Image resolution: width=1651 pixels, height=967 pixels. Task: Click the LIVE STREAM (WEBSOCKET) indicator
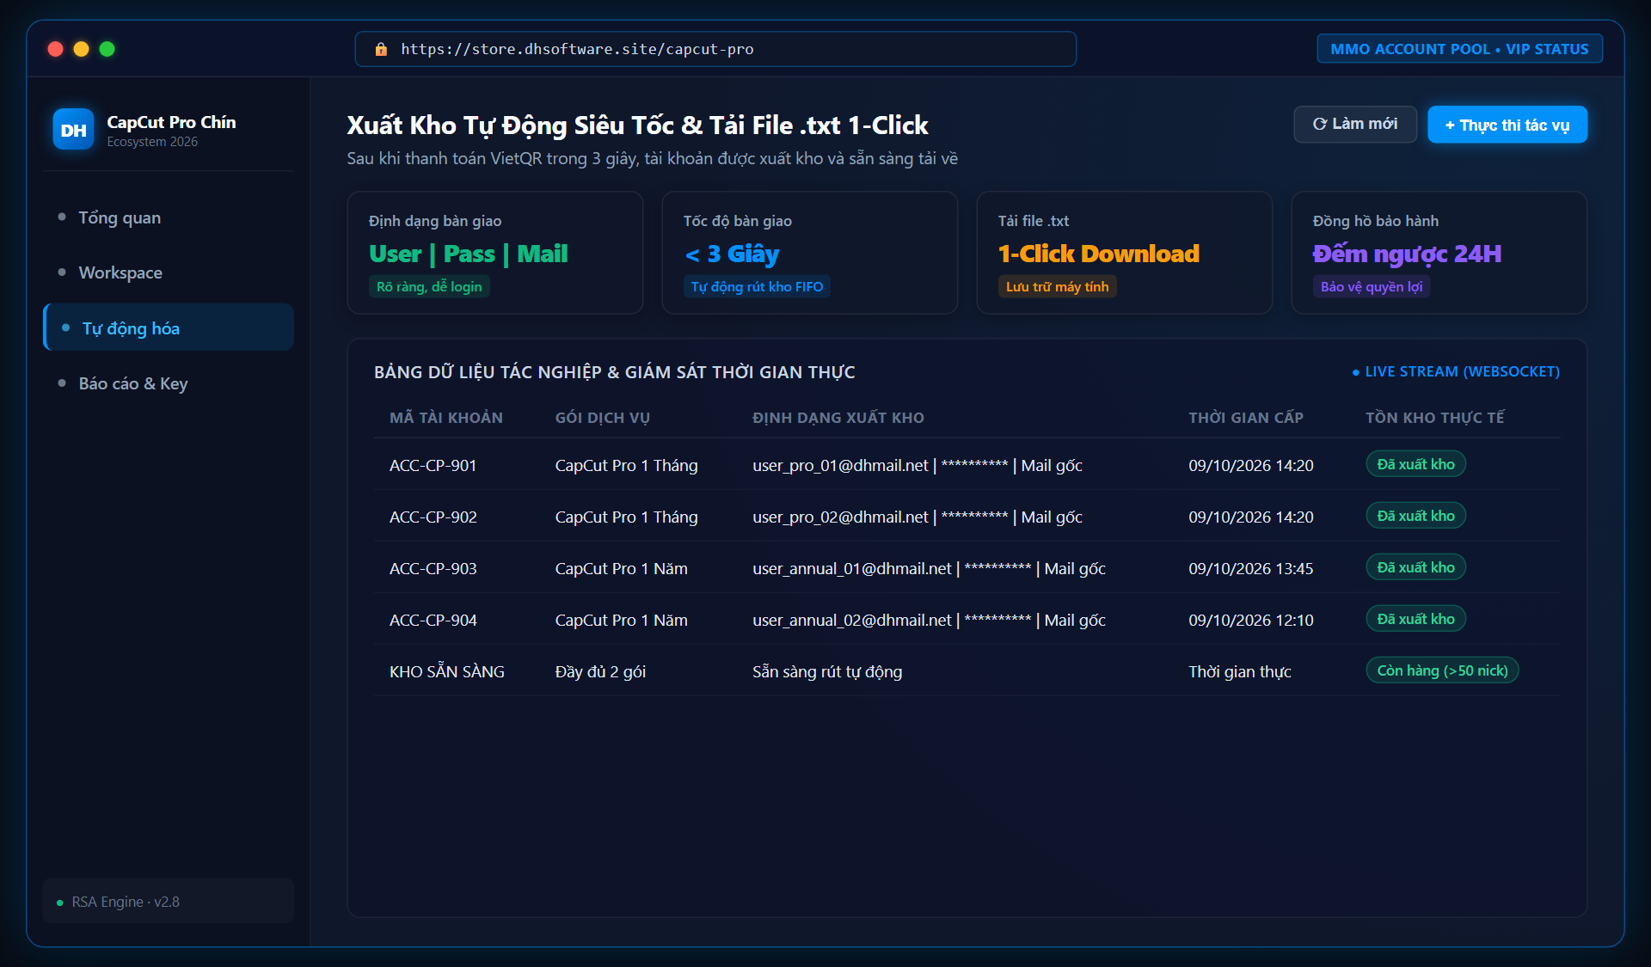(x=1456, y=371)
